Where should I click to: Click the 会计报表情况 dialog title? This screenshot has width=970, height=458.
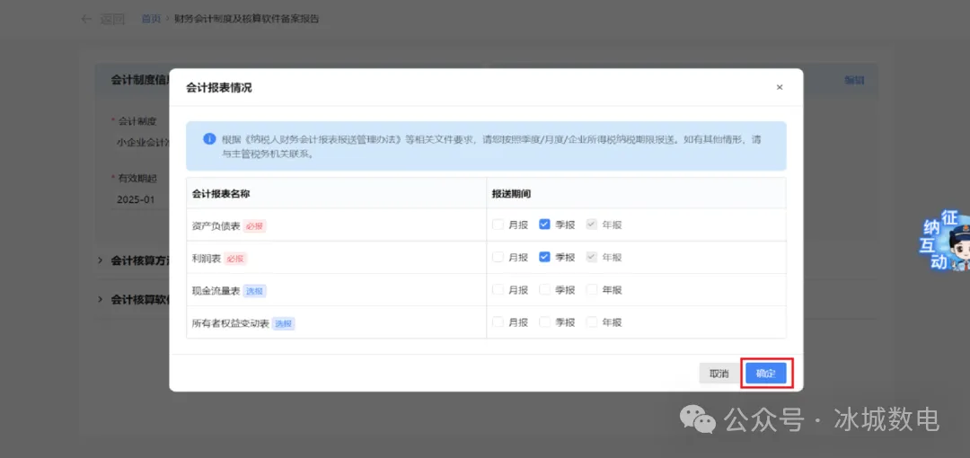(x=219, y=88)
